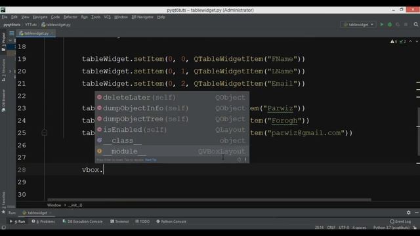The width and height of the screenshot is (420, 236).
Task: Run the tablewidget configuration
Action: click(x=382, y=24)
